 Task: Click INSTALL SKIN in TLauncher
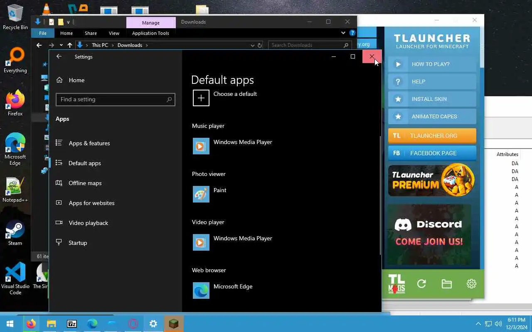point(432,99)
